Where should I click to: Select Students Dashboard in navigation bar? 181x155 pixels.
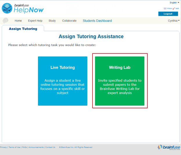[97, 21]
